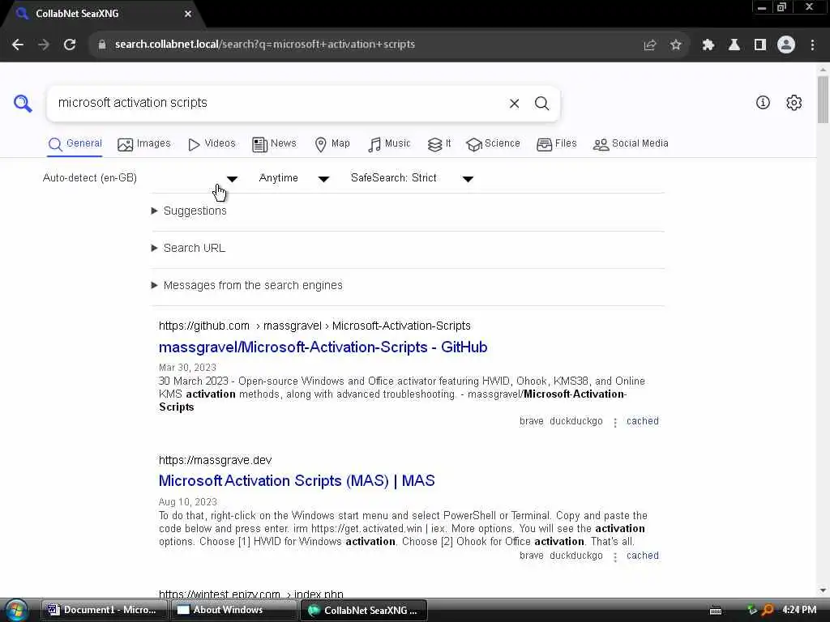This screenshot has width=830, height=622.
Task: Switch to the Map tab
Action: tap(332, 144)
